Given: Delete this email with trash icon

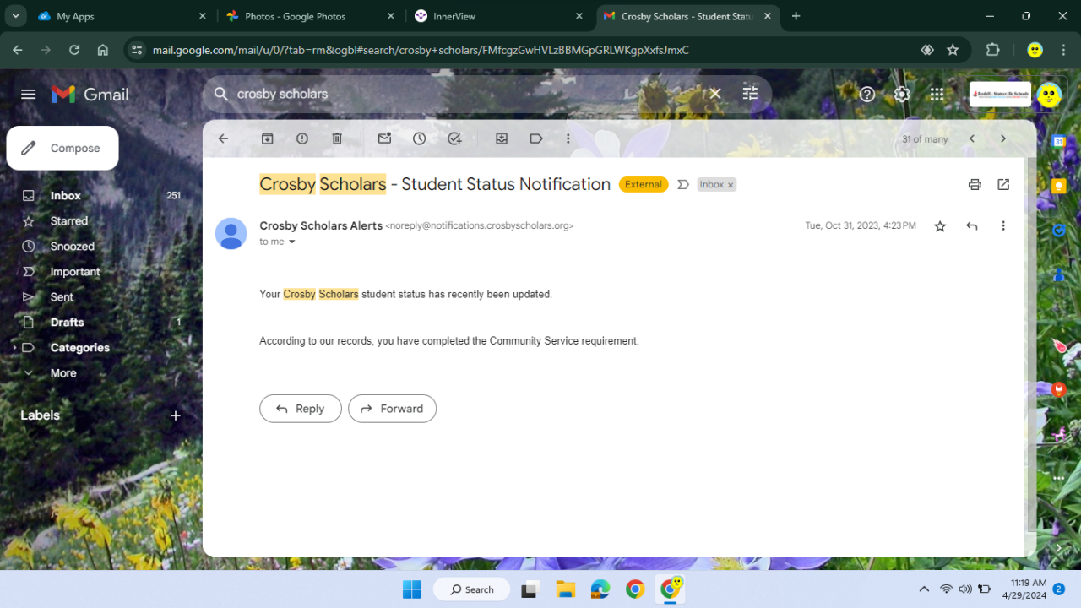Looking at the screenshot, I should (337, 138).
